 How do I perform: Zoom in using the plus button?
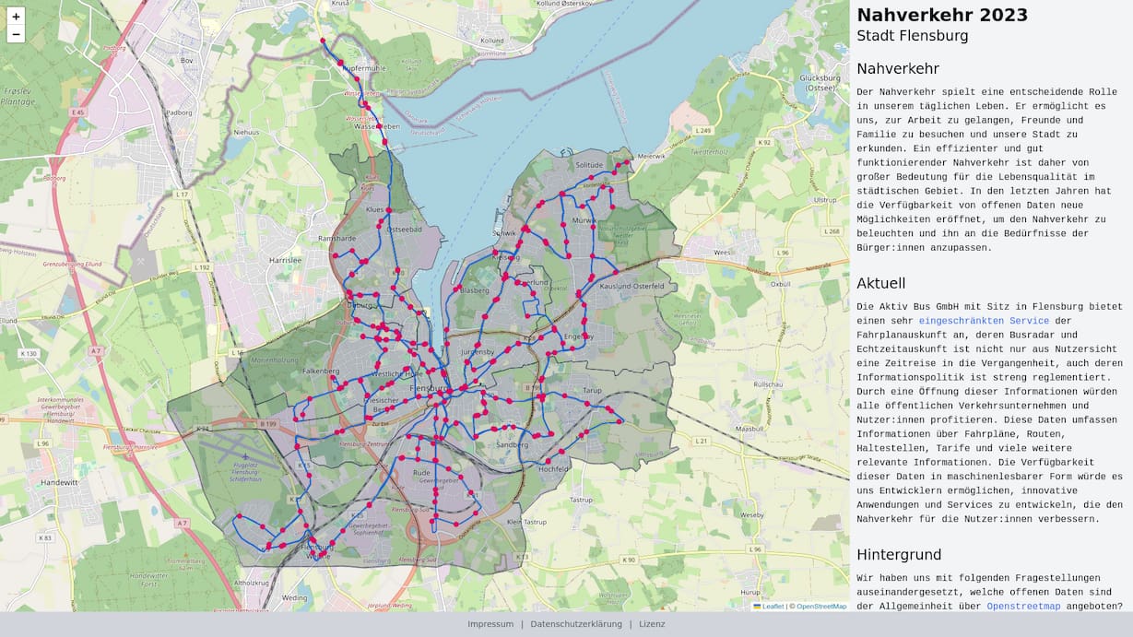coord(17,18)
